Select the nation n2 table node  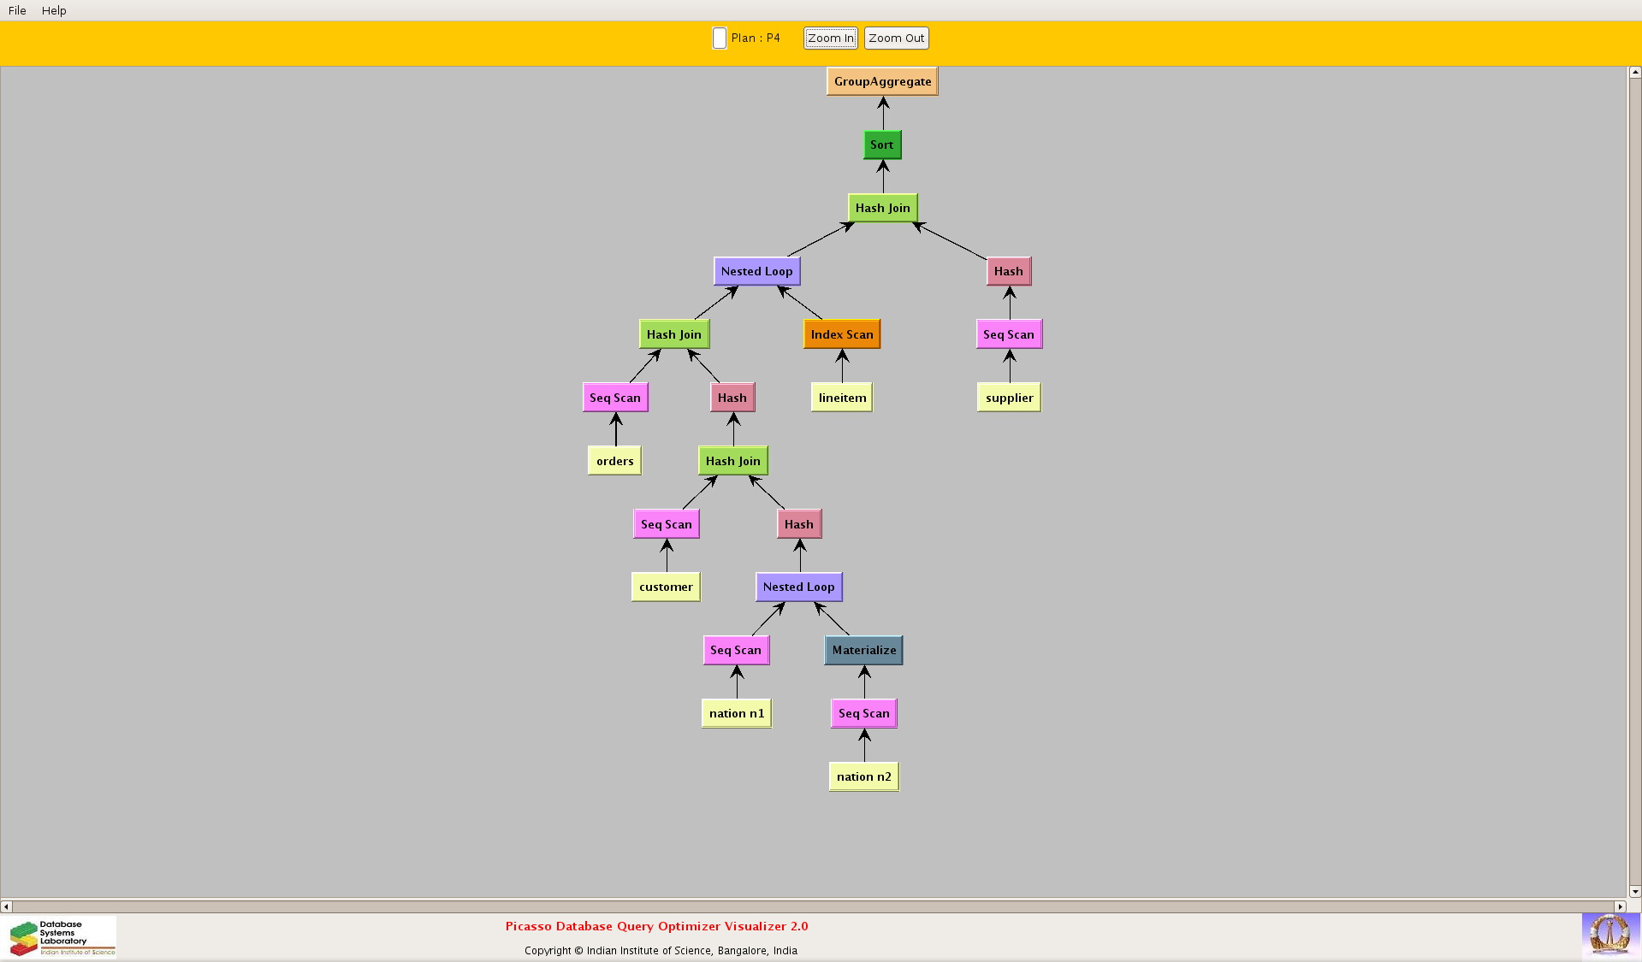point(863,776)
